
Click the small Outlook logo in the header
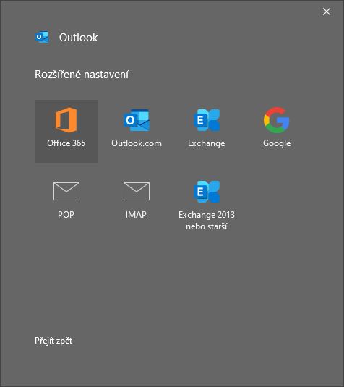[42, 38]
